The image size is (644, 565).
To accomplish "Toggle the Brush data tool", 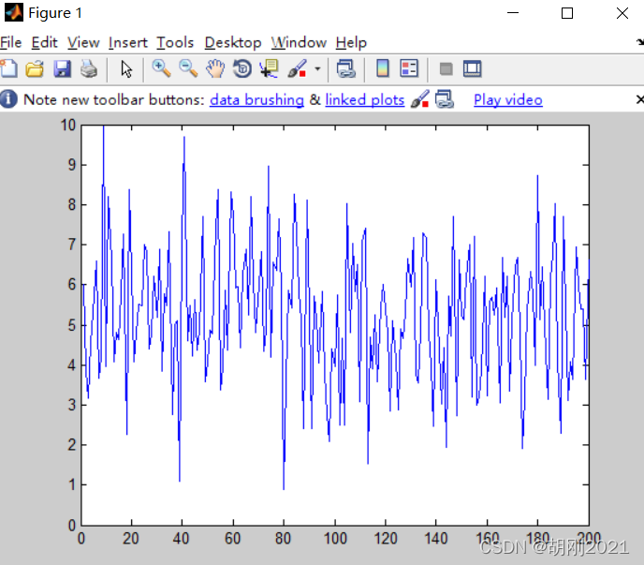I will click(298, 68).
